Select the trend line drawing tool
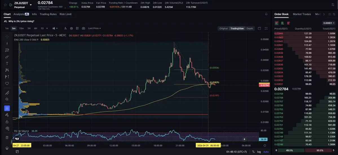Viewport: 338px width, 155px height. coord(7,43)
